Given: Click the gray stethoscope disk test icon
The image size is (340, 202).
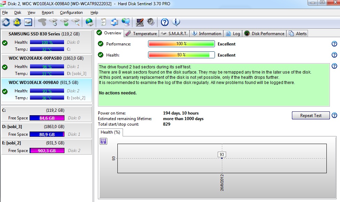Looking at the screenshot, I should point(42,22).
